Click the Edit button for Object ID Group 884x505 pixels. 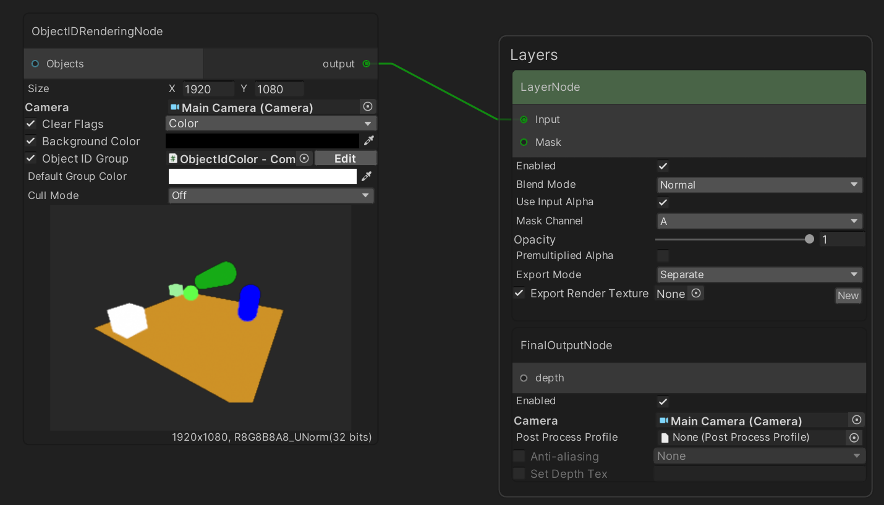click(345, 159)
